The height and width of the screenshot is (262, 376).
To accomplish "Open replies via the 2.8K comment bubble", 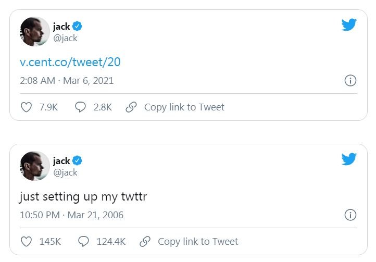I will pos(81,107).
